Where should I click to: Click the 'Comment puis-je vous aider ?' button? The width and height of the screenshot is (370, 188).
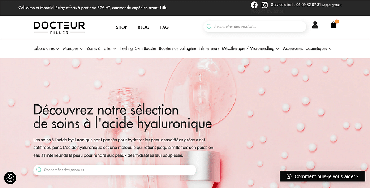tap(326, 176)
